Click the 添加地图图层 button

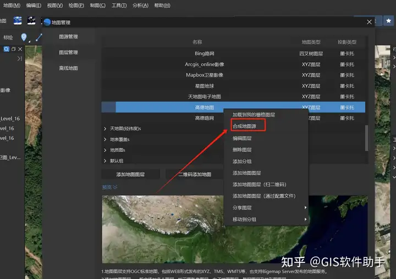pos(130,174)
